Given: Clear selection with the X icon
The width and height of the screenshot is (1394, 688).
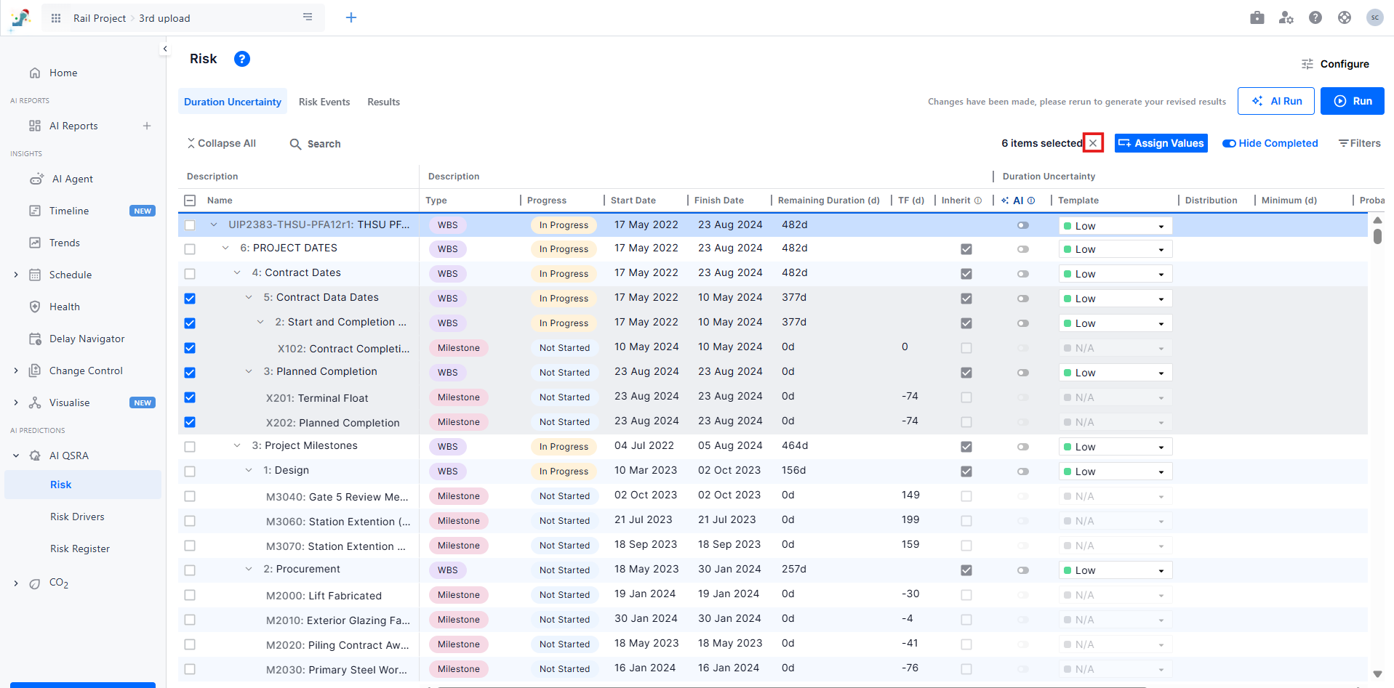Looking at the screenshot, I should coord(1093,143).
